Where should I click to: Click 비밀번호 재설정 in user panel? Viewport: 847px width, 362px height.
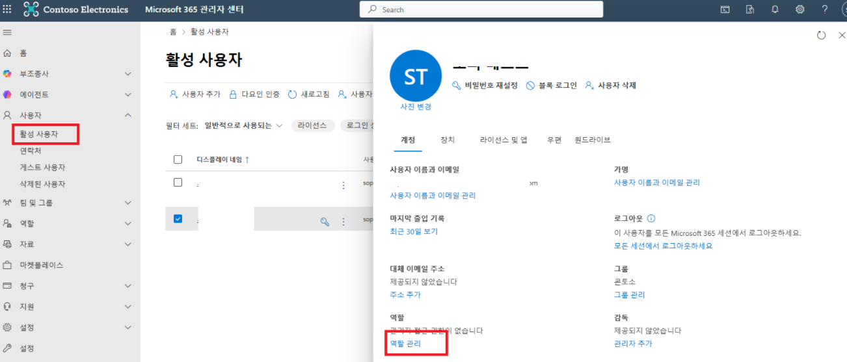click(x=485, y=85)
